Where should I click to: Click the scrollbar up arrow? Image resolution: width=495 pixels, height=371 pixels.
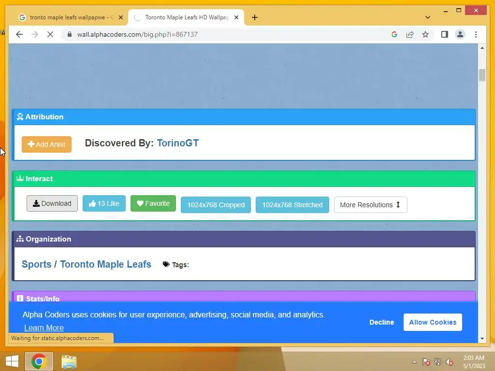pyautogui.click(x=482, y=48)
